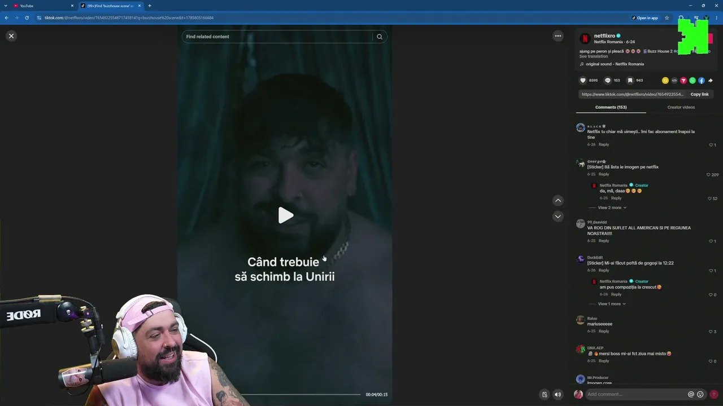Insert a mention with @ icon

[x=691, y=395]
